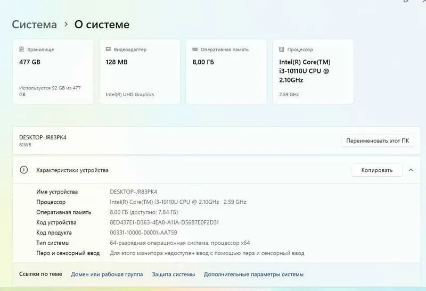Viewport: 426px width, 291px height.
Task: Open Домен или рабочая группа link
Action: point(107,274)
